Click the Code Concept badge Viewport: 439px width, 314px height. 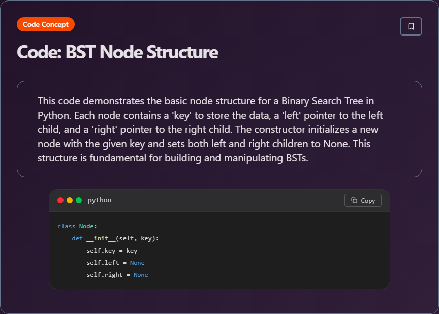(46, 24)
